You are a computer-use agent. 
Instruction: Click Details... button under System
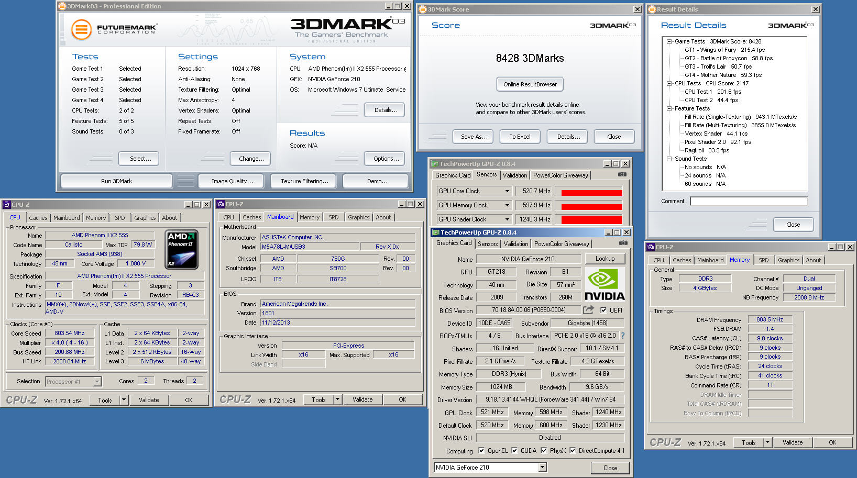coord(386,110)
